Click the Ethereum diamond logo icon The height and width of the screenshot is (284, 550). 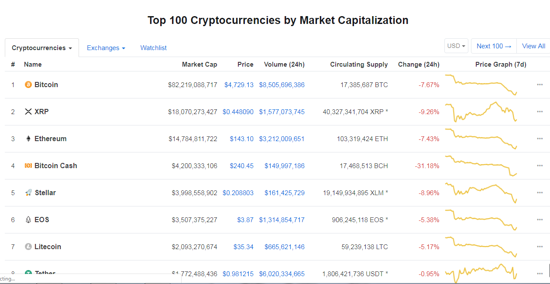pos(28,139)
